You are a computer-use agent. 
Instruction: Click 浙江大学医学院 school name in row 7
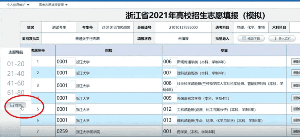[x=88, y=132]
